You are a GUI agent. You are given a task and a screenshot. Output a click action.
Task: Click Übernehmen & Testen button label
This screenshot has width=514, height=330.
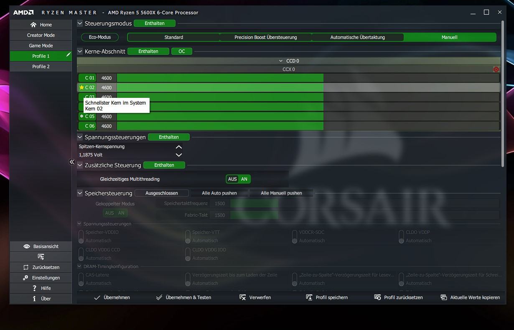coord(188,297)
